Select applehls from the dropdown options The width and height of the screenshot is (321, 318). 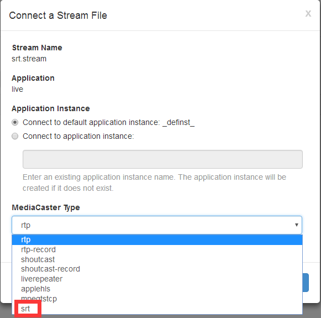(157, 289)
